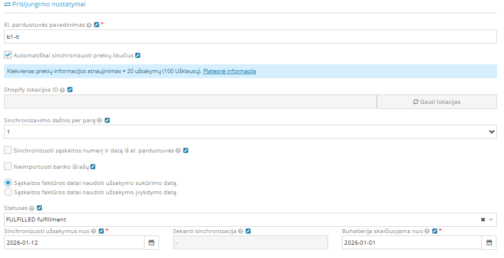Click help icon next to Statusas label
The image size is (504, 258).
(x=31, y=208)
